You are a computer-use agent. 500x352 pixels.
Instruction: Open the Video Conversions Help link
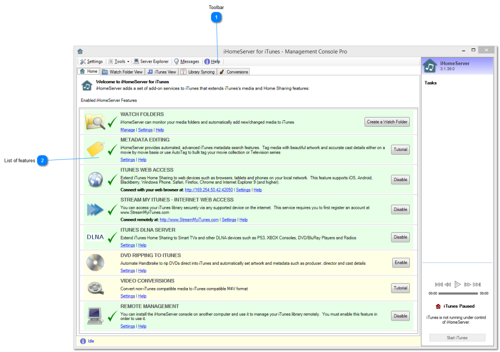coord(142,296)
